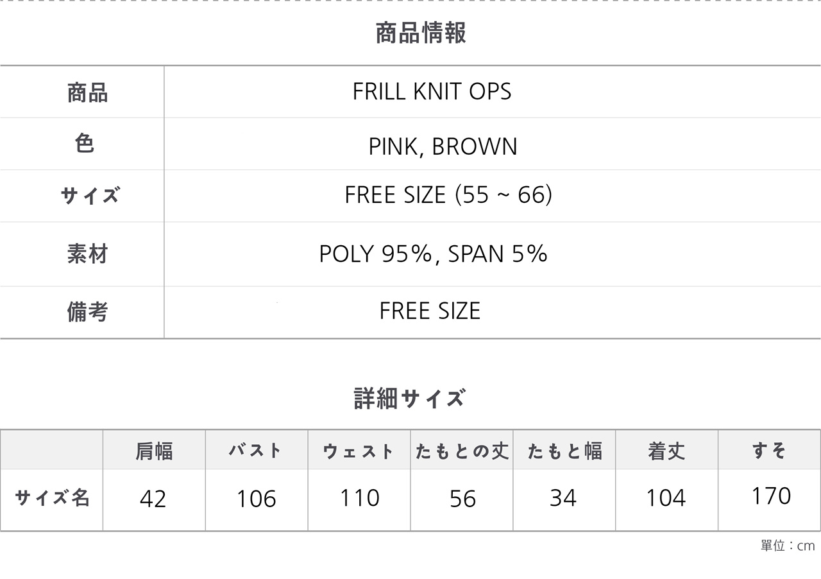Click the 詳細サイズ heading

click(x=409, y=398)
